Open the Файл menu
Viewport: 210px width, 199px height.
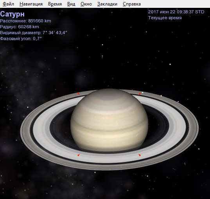(x=8, y=4)
